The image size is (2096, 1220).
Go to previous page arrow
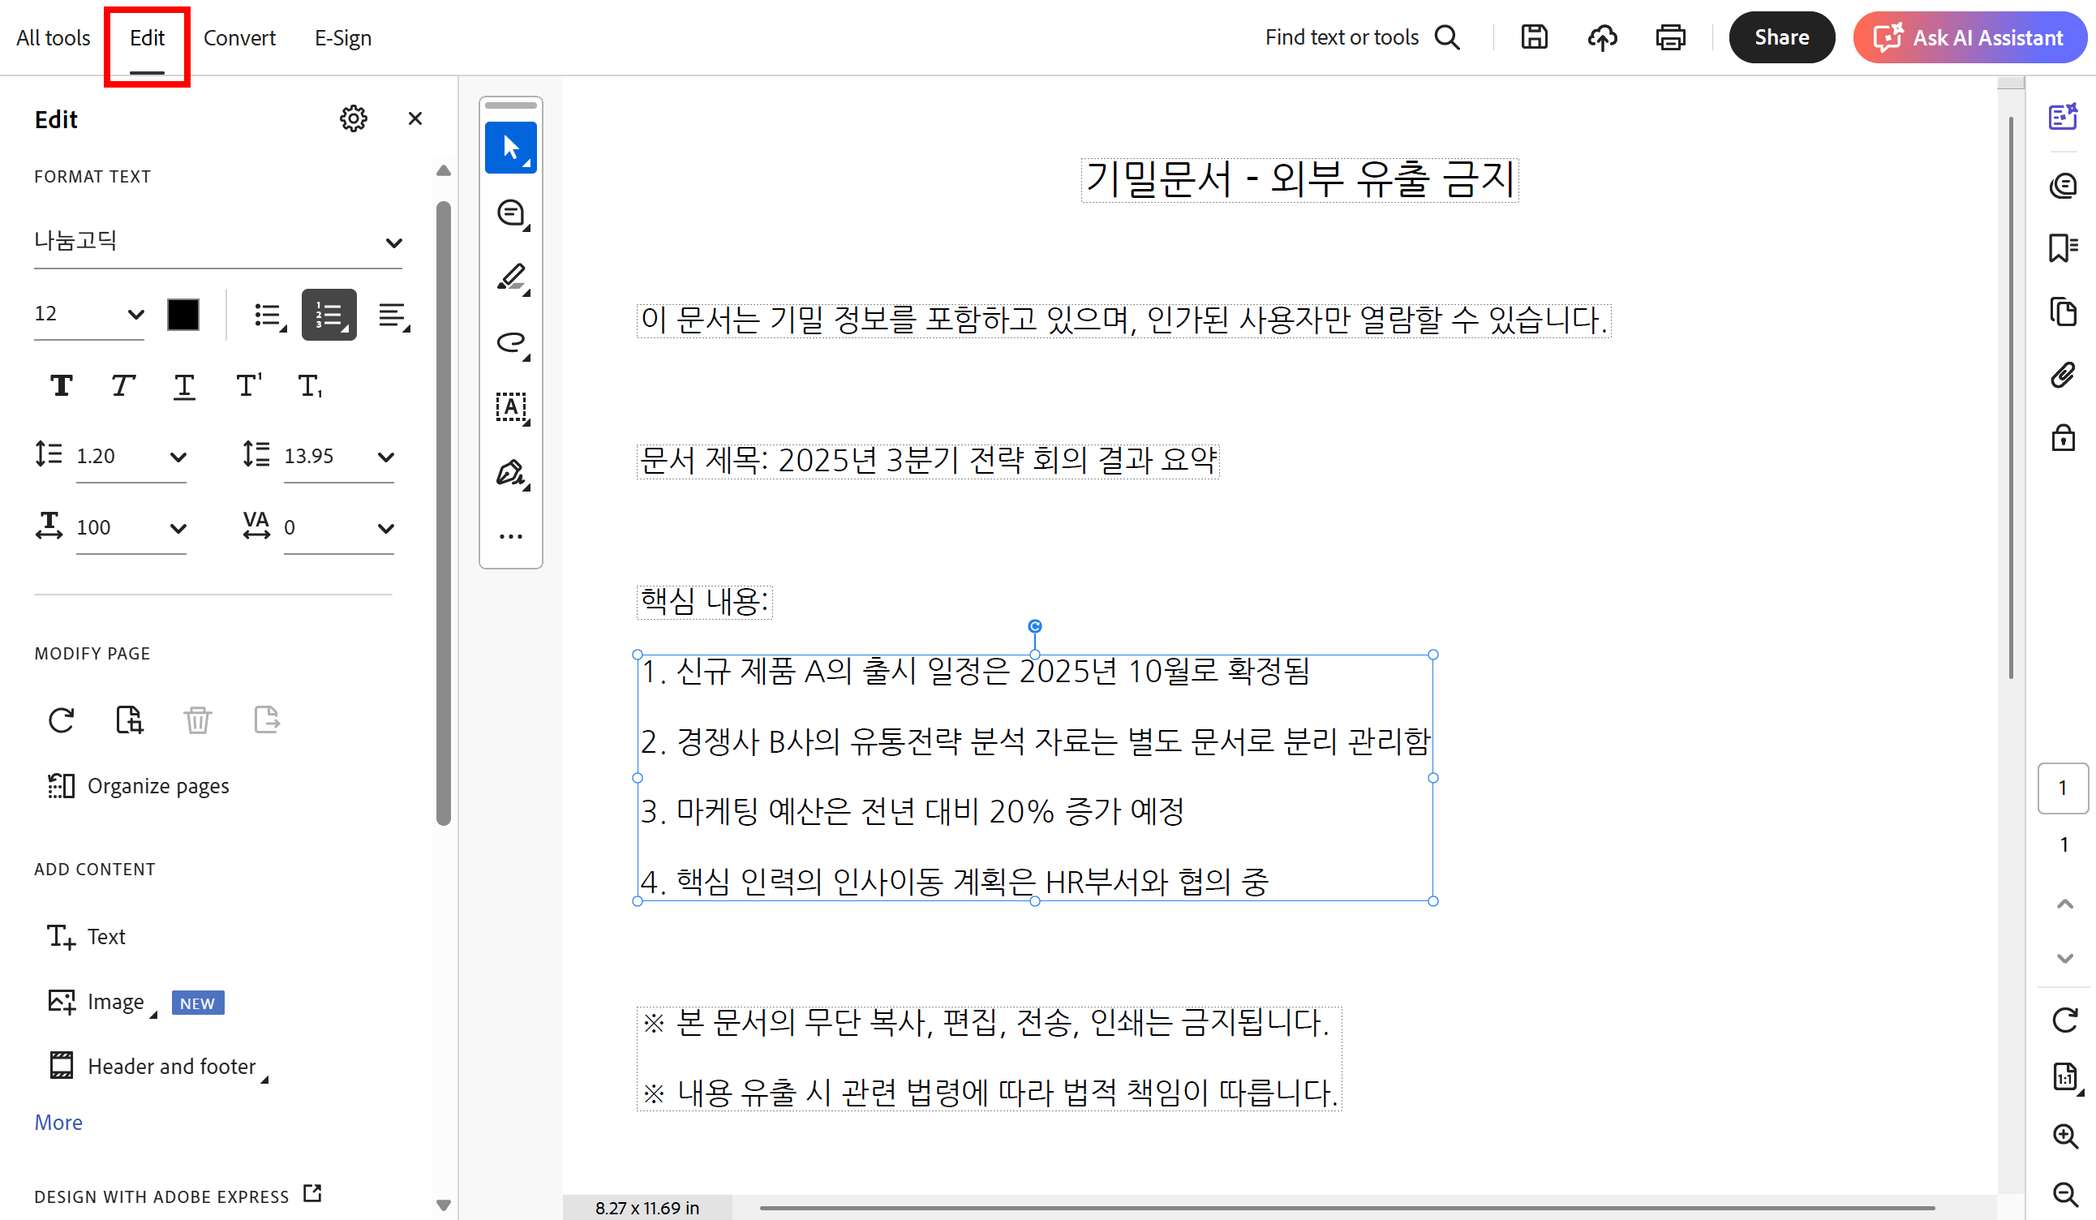click(x=2064, y=904)
